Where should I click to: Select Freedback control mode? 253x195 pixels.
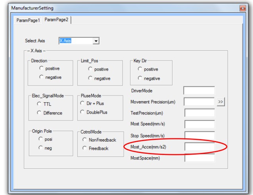coord(84,148)
